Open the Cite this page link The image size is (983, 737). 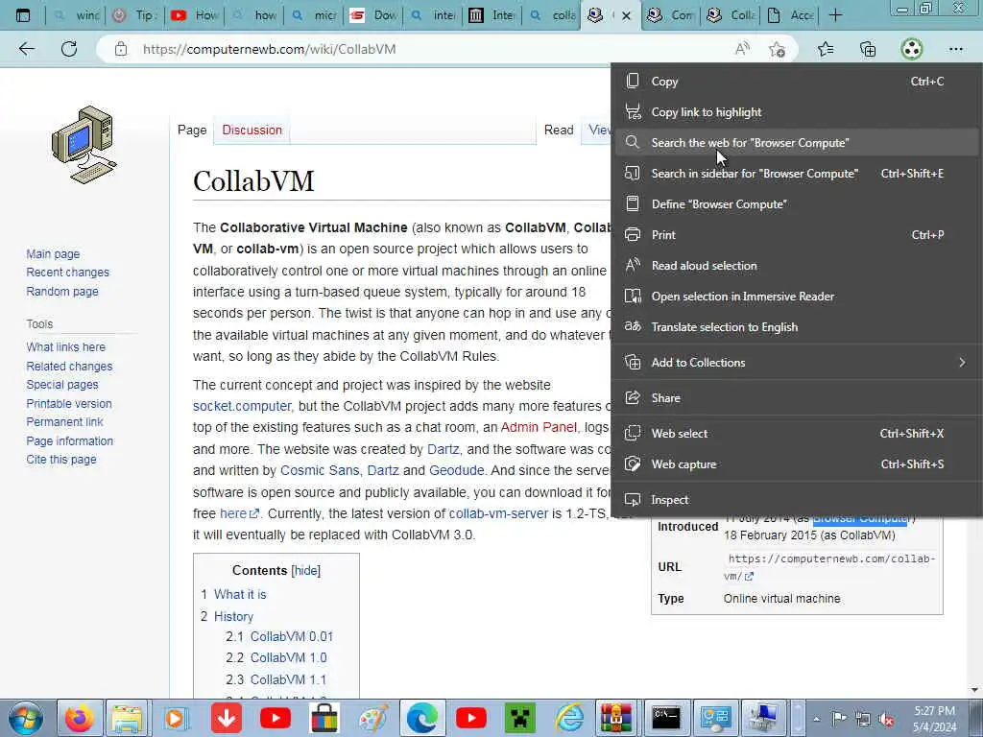tap(61, 460)
